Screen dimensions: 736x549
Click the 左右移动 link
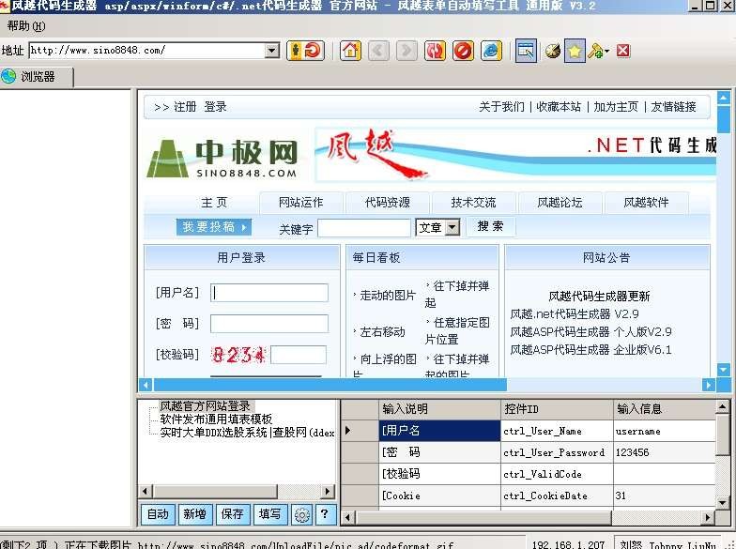(382, 332)
